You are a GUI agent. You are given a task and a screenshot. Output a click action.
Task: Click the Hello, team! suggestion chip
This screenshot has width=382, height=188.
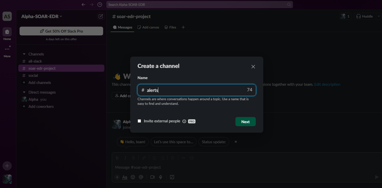coord(133,142)
